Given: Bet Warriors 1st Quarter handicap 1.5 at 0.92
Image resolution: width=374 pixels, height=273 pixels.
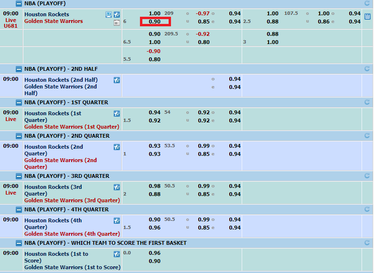Looking at the screenshot, I should pos(155,120).
